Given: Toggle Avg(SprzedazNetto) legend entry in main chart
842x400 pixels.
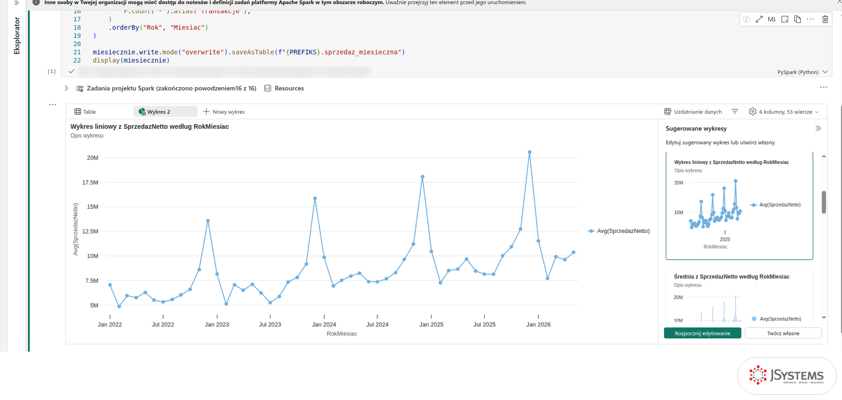Looking at the screenshot, I should [619, 231].
